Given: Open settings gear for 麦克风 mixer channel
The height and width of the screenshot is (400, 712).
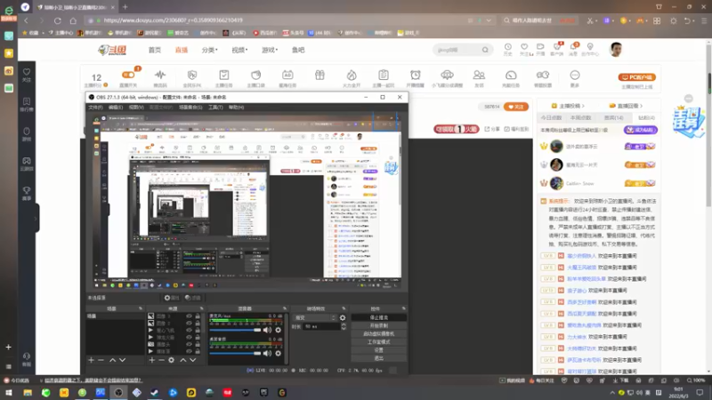Looking at the screenshot, I should click(x=278, y=330).
